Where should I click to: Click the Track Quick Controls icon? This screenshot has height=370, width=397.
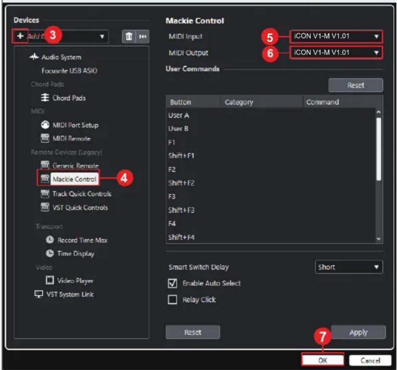pyautogui.click(x=45, y=194)
